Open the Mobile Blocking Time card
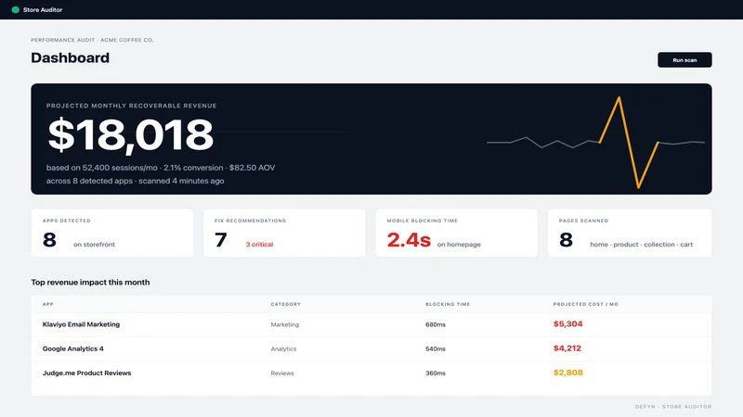The width and height of the screenshot is (743, 417). tap(456, 234)
